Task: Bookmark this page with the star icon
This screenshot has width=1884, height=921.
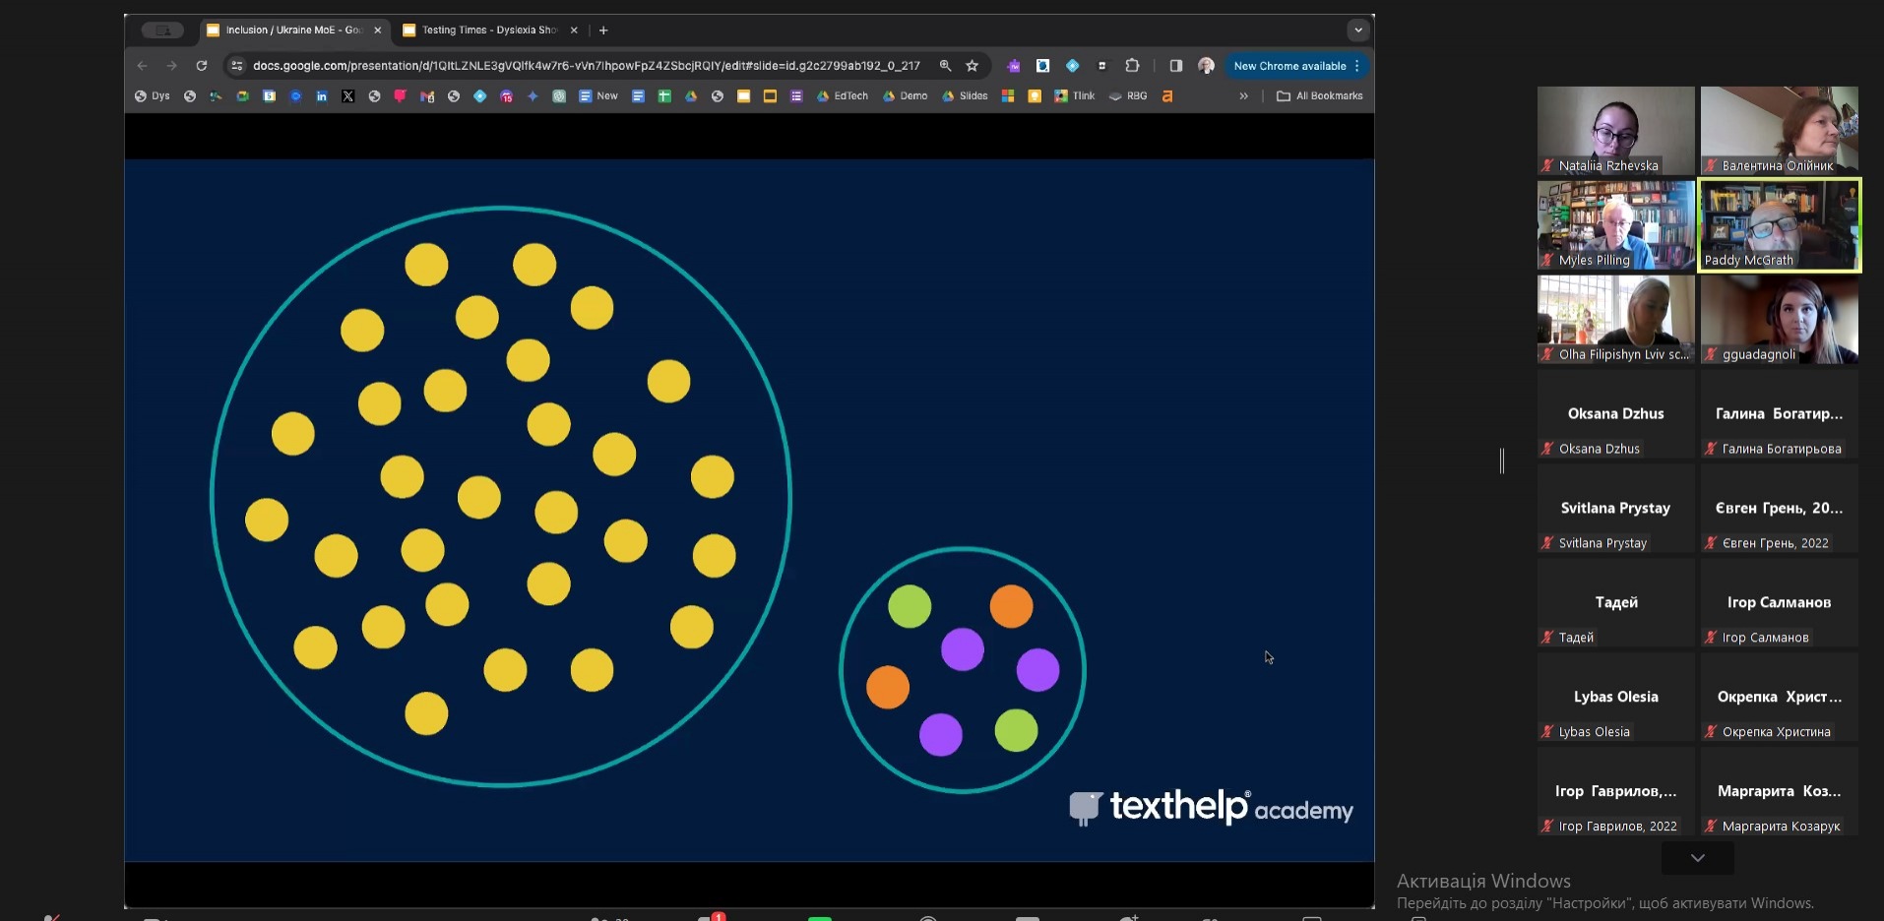Action: [x=973, y=66]
